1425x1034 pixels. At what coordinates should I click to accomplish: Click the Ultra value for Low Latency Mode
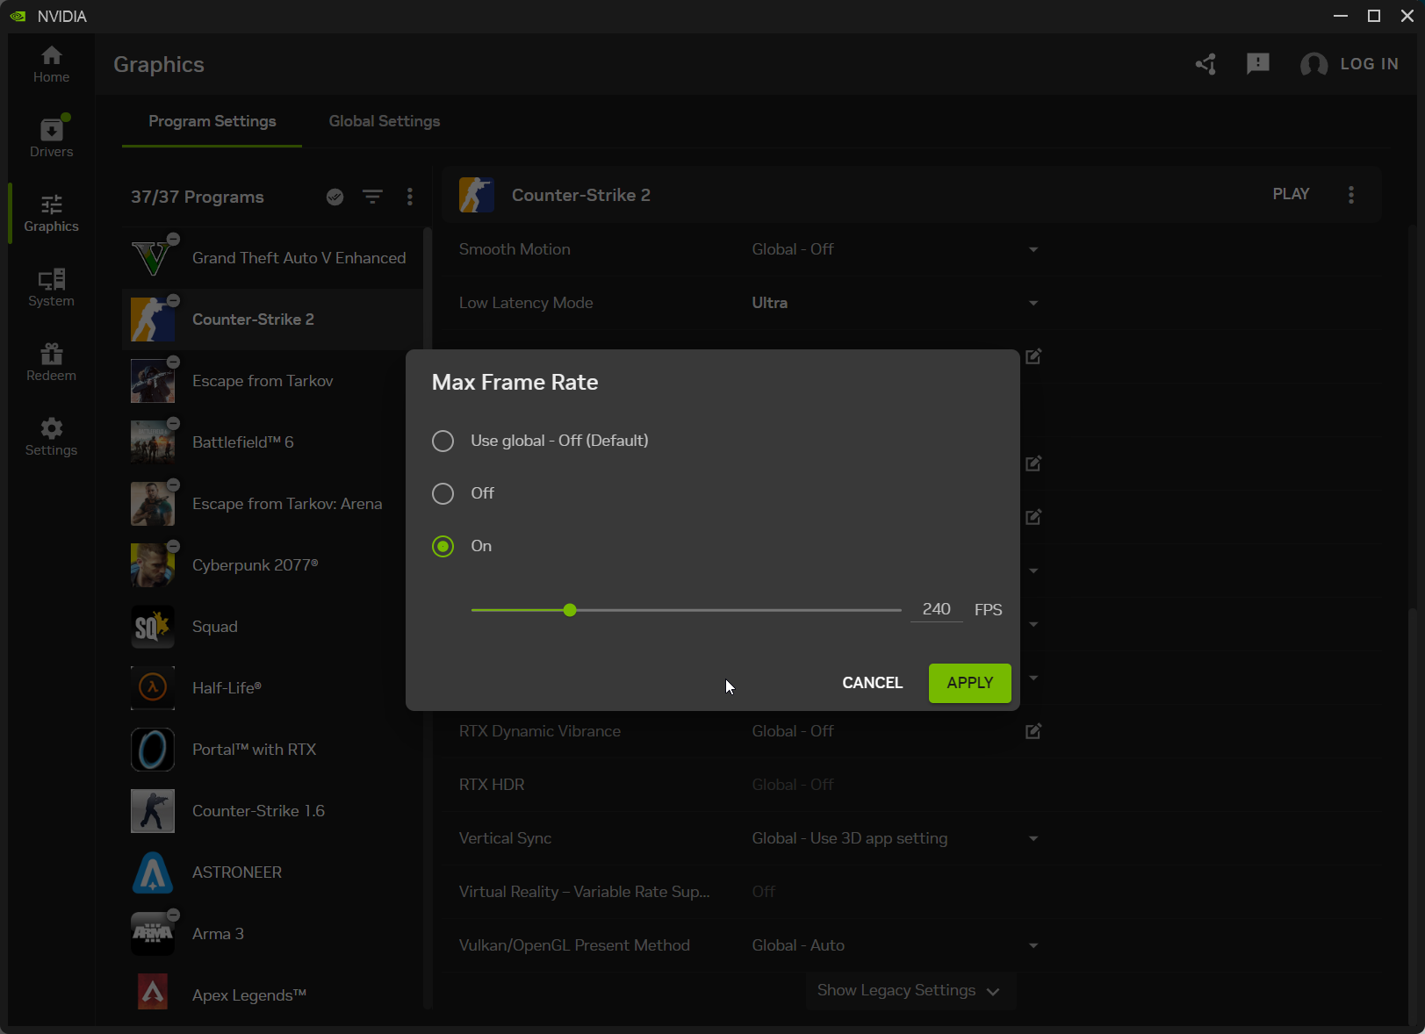click(770, 303)
